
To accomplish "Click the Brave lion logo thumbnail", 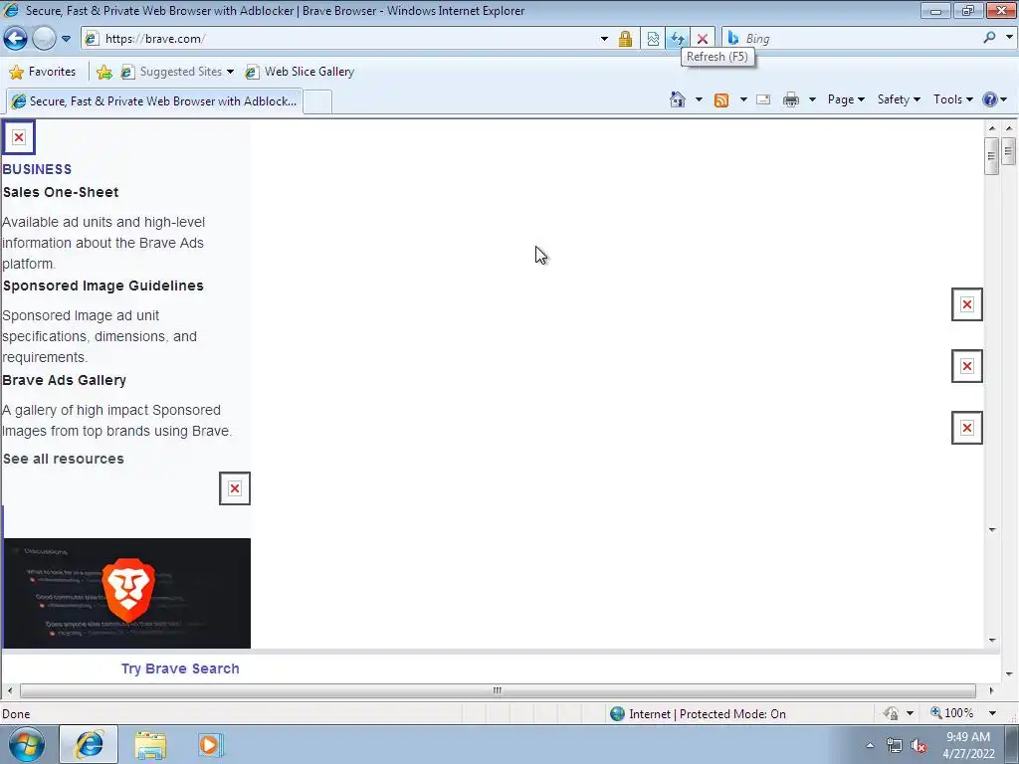I will [127, 593].
